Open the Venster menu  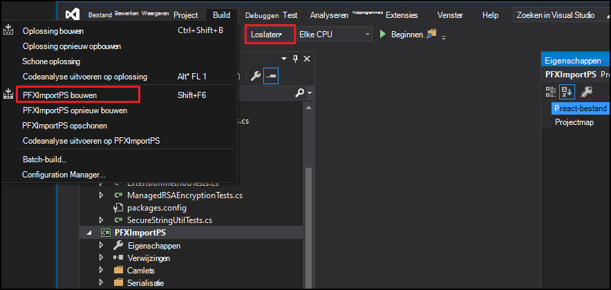(x=450, y=15)
